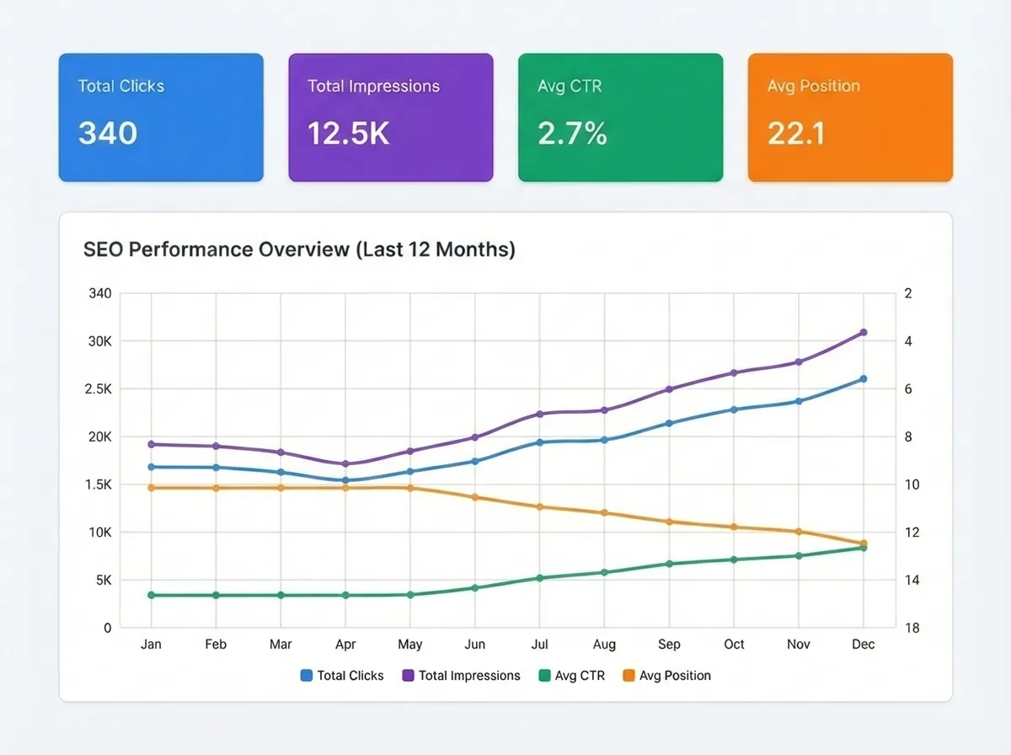Screen dimensions: 1011x755
Task: Click the SEO Performance Overview chart title
Action: [299, 249]
